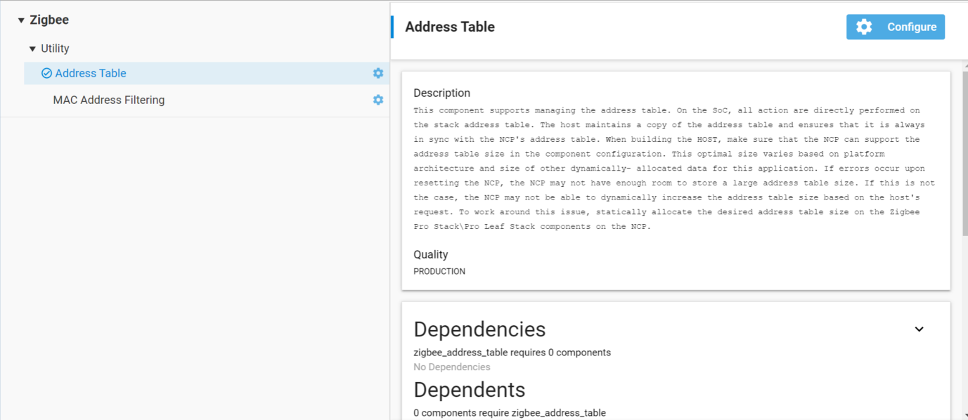Click the Utility category label
The image size is (968, 420).
pos(55,49)
